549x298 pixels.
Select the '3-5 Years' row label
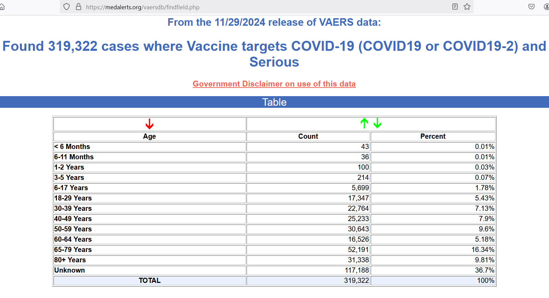coord(69,177)
